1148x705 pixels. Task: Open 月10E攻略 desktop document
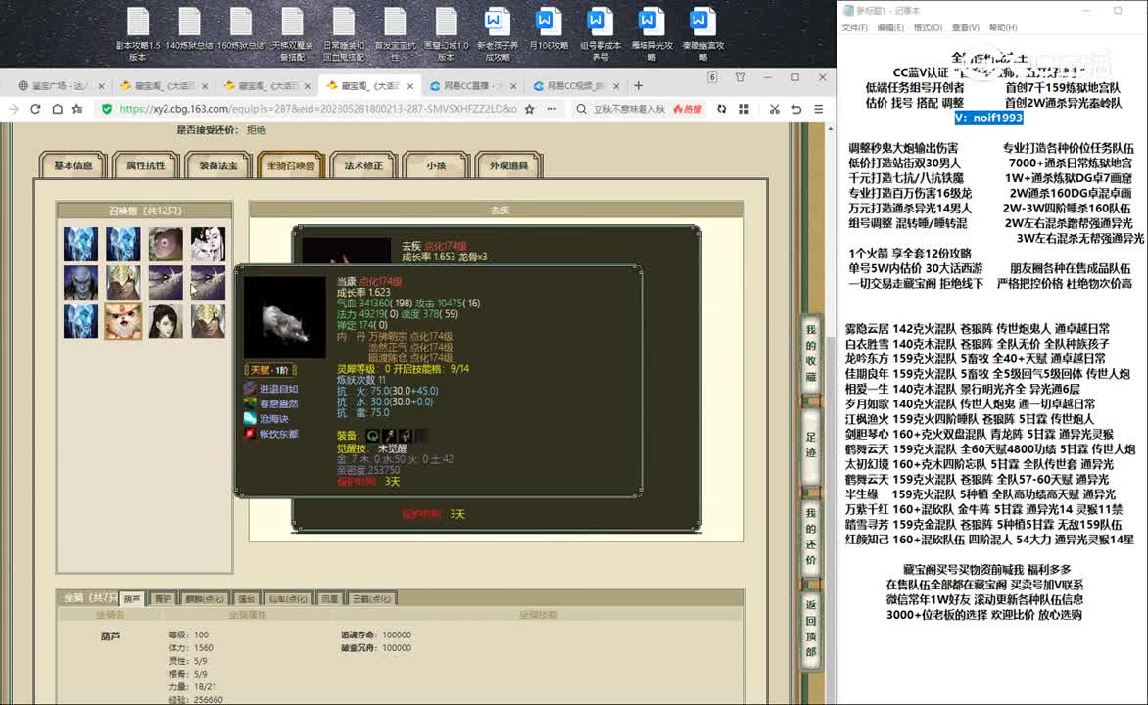click(x=549, y=30)
